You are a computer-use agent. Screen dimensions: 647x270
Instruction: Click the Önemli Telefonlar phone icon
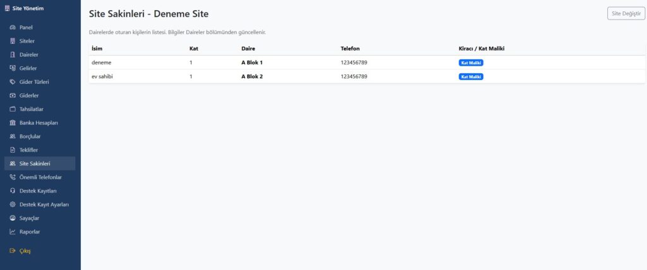(13, 177)
